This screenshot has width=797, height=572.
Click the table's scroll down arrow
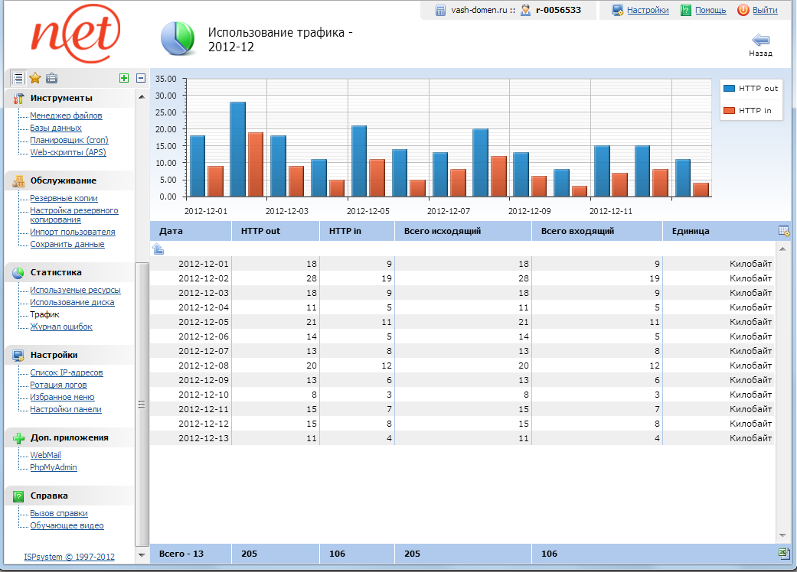[782, 535]
